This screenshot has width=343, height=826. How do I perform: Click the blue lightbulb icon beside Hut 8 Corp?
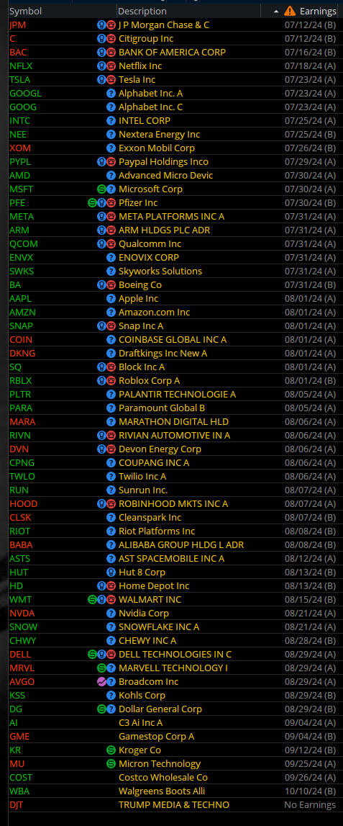(x=111, y=573)
